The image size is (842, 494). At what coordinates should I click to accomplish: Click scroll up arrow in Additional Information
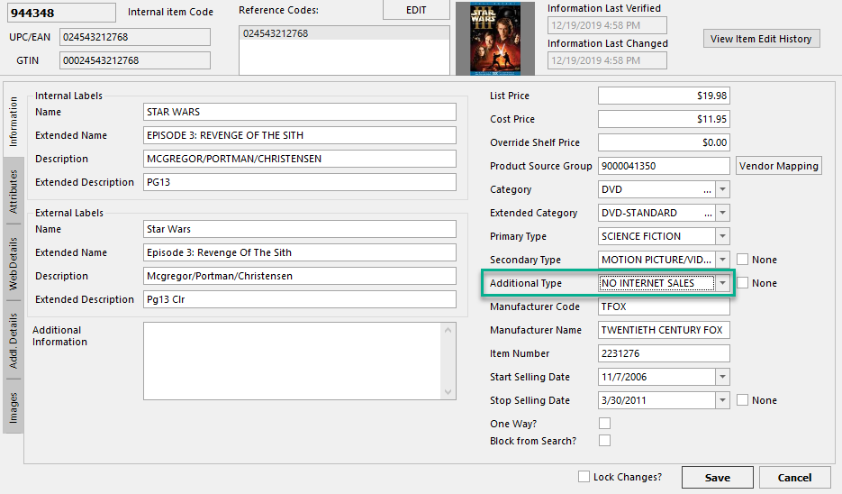448,330
